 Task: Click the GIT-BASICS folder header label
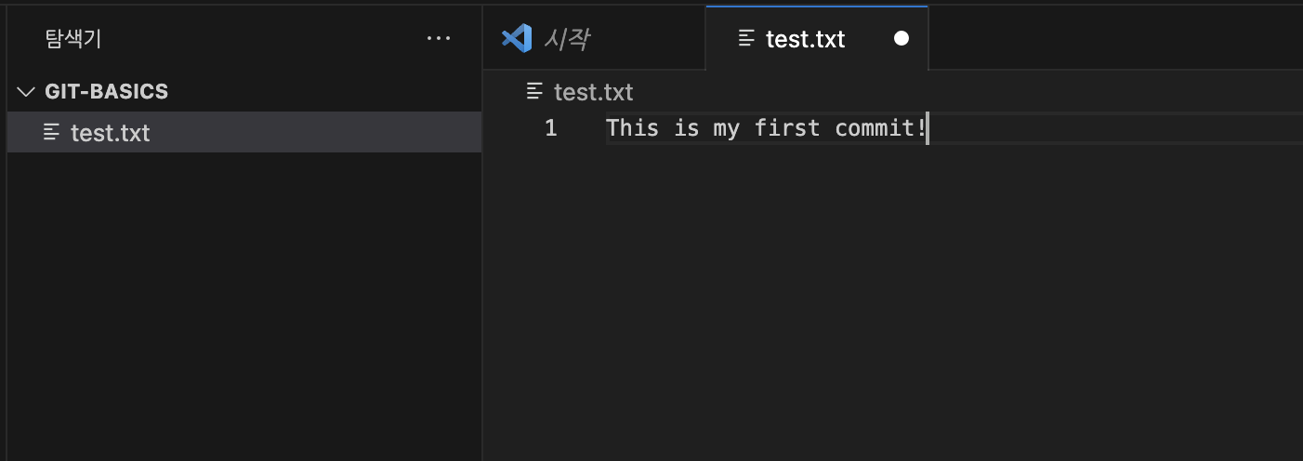tap(107, 92)
